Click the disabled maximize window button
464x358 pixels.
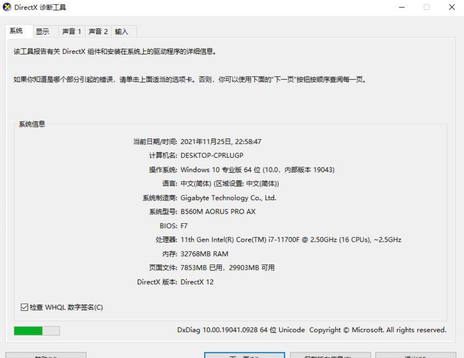(x=426, y=7)
